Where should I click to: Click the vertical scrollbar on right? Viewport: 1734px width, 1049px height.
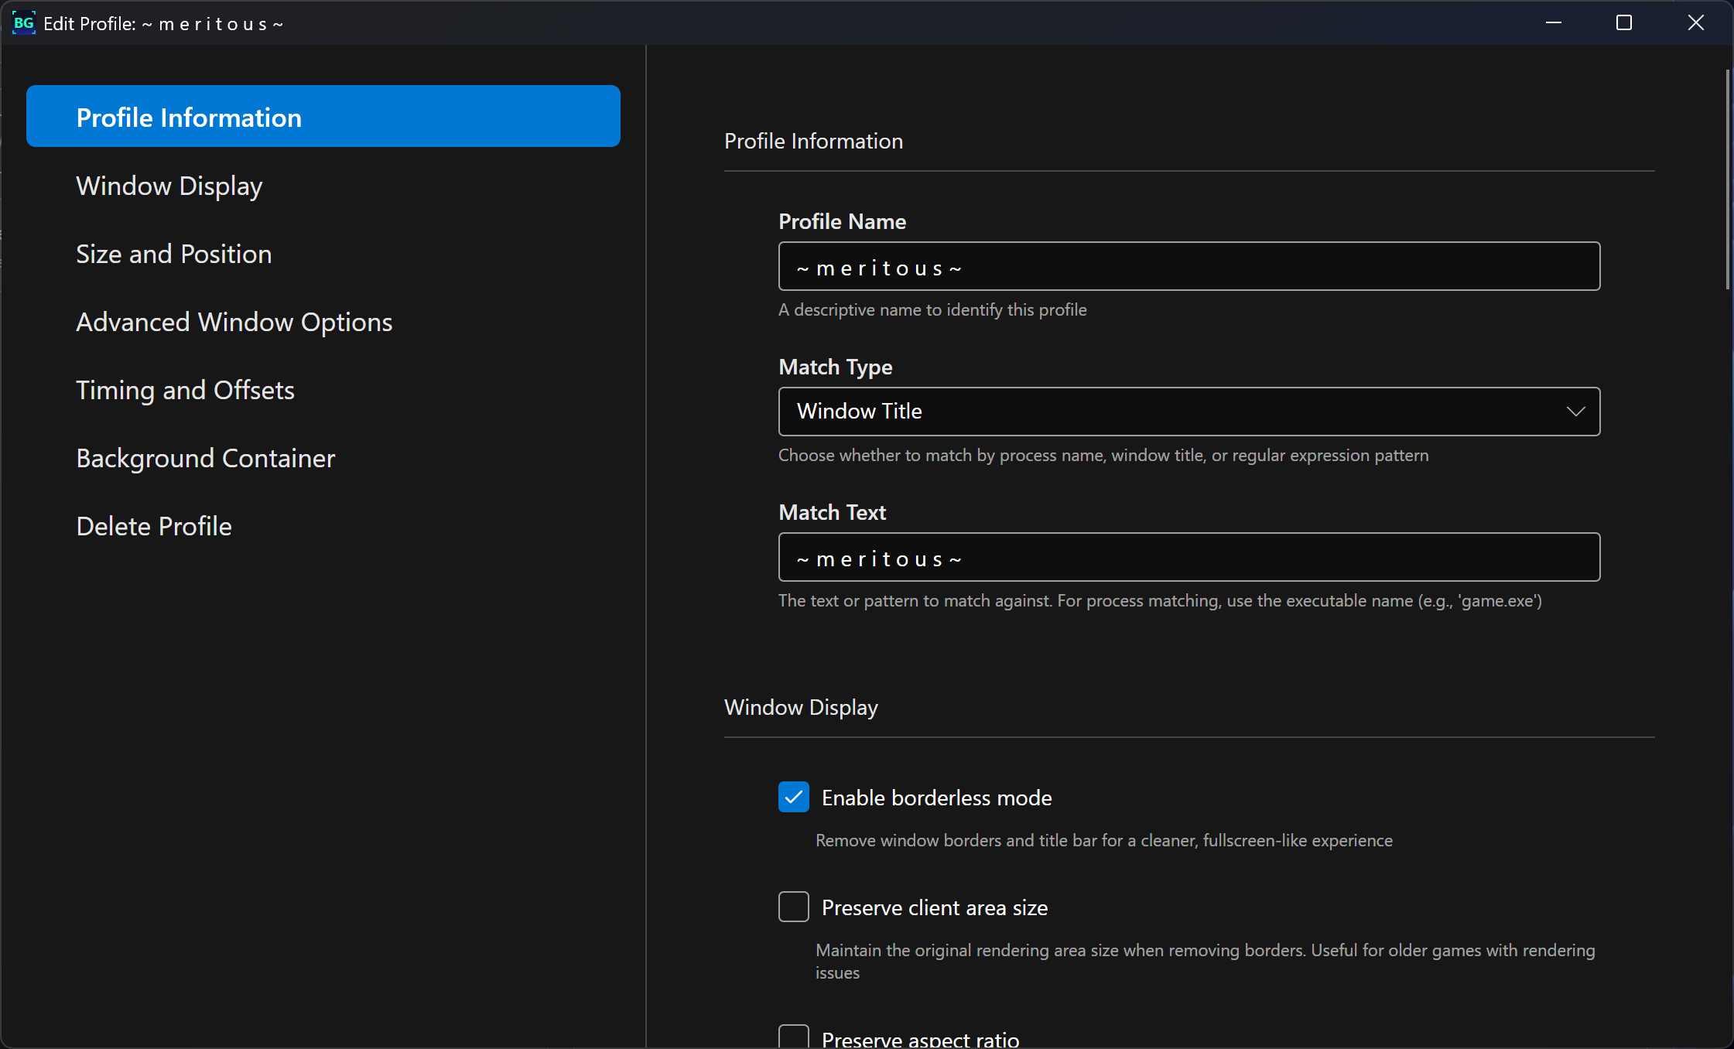tap(1727, 179)
